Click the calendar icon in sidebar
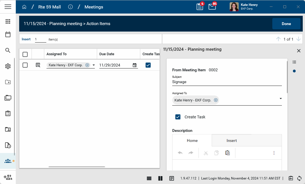305x184 pixels. pyautogui.click(x=8, y=34)
